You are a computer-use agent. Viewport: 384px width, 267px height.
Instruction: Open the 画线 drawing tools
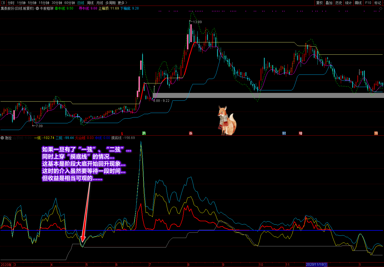click(x=358, y=3)
